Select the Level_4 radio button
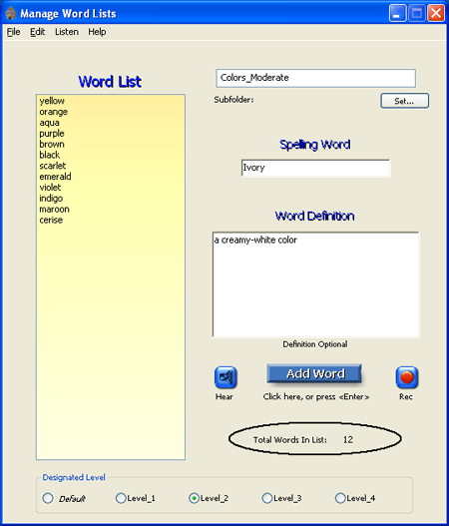Image resolution: width=449 pixels, height=526 pixels. pyautogui.click(x=340, y=498)
